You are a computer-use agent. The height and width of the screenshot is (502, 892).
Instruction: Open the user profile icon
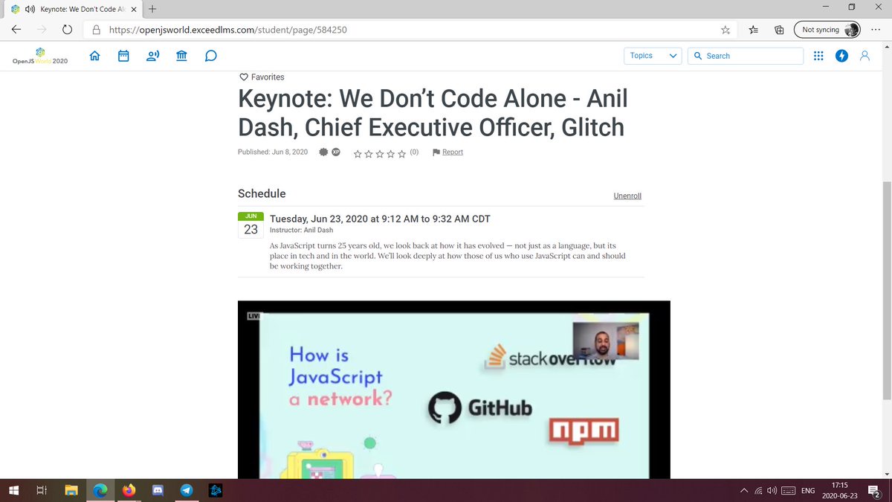[864, 56]
